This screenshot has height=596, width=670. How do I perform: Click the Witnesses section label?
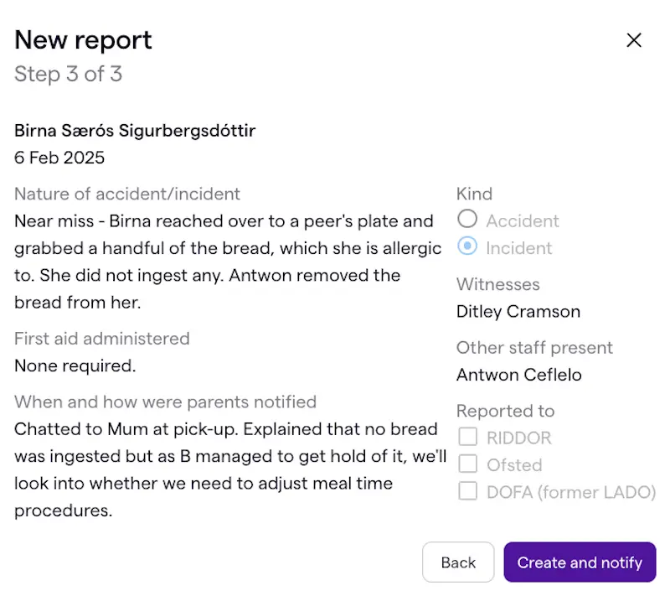[x=498, y=284]
